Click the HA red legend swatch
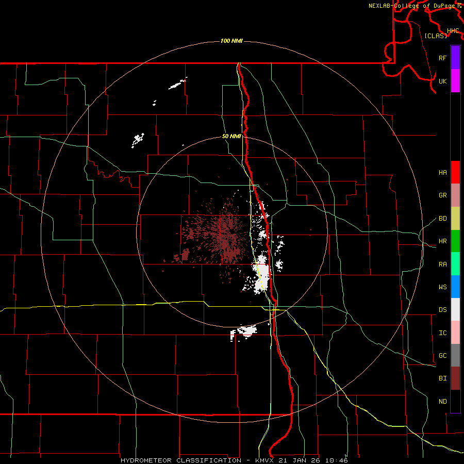 click(455, 172)
